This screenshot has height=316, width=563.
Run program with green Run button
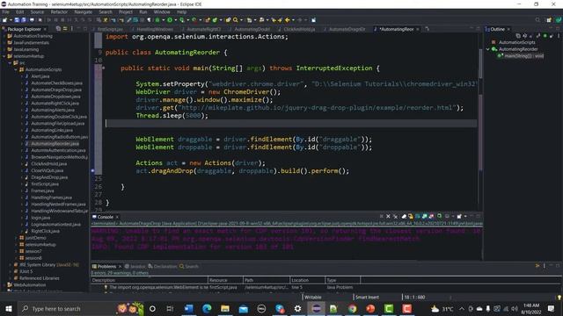point(170,20)
